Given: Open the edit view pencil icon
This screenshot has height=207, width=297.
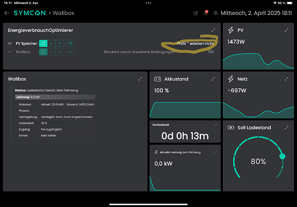Looking at the screenshot, I should 196,13.
